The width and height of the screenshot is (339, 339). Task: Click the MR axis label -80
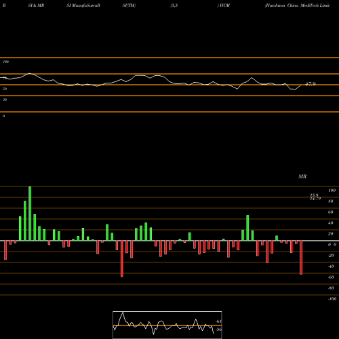[331, 288]
